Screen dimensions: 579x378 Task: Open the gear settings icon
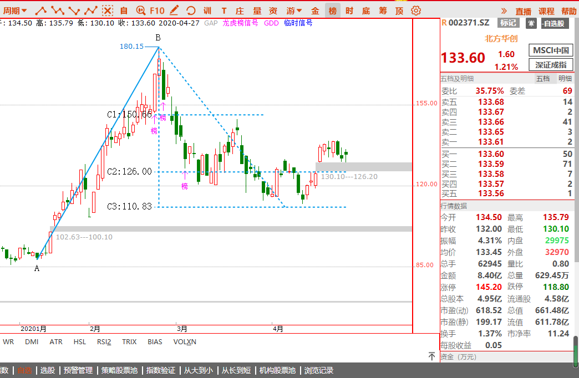[x=416, y=11]
